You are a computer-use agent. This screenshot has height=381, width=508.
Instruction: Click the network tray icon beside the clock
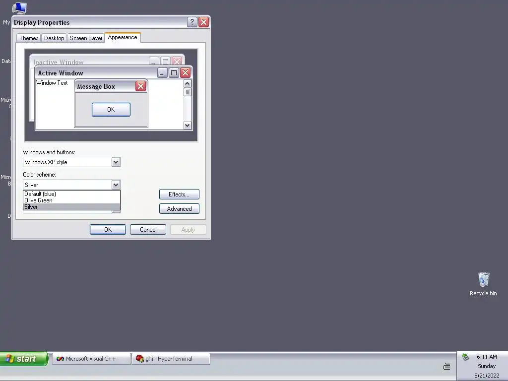click(x=465, y=357)
